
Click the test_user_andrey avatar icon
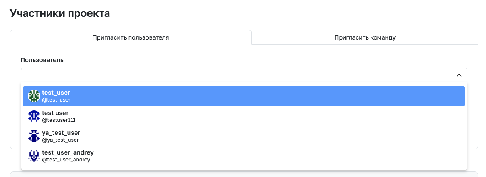34,156
